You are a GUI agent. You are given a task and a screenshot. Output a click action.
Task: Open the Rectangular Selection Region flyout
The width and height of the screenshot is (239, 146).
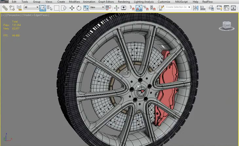pyautogui.click(x=56, y=8)
